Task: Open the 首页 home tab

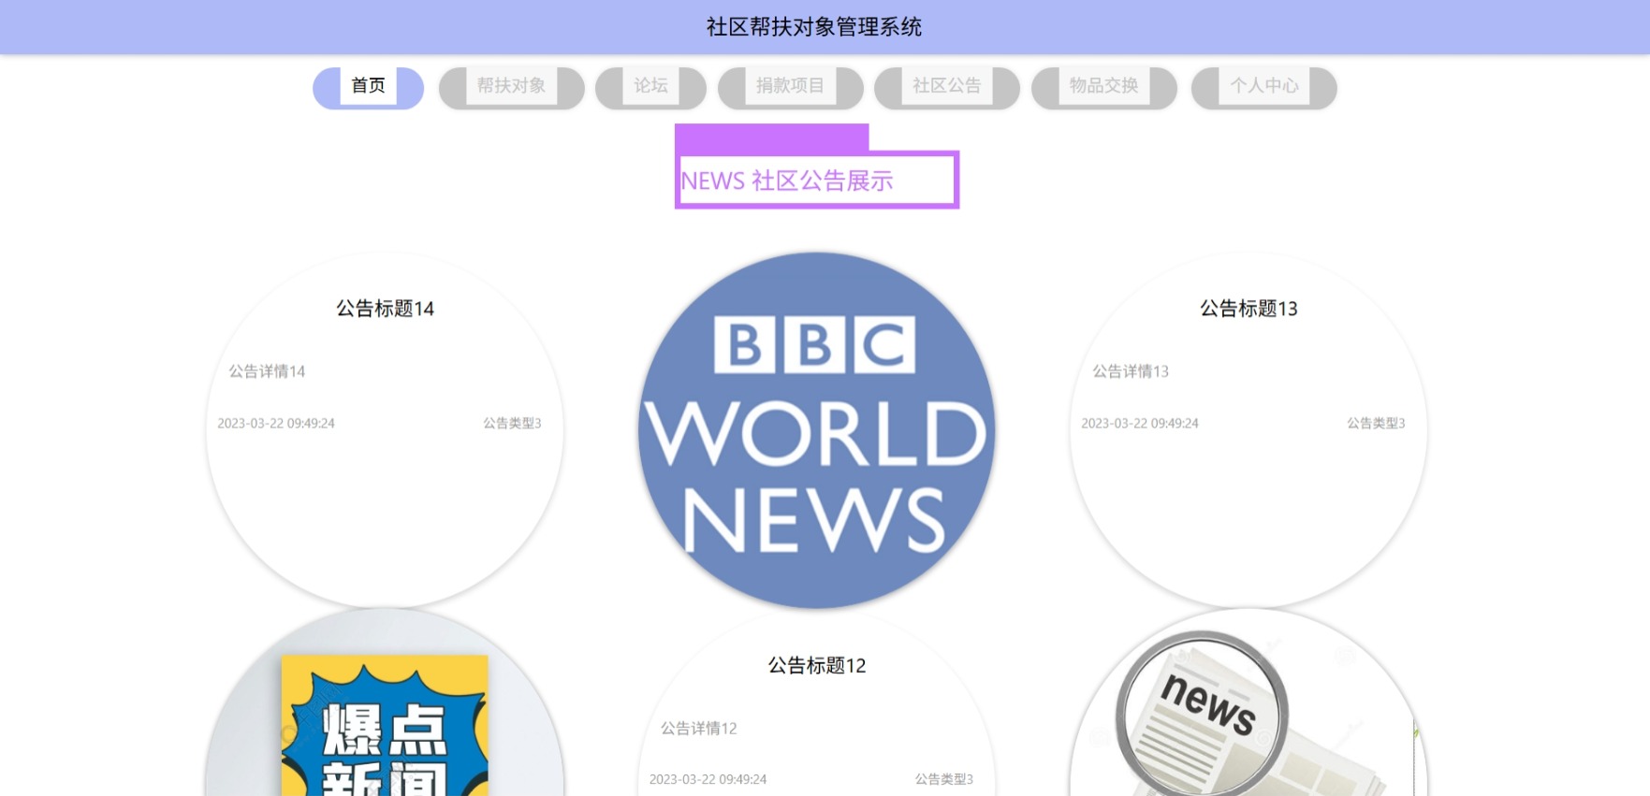Action: tap(368, 87)
